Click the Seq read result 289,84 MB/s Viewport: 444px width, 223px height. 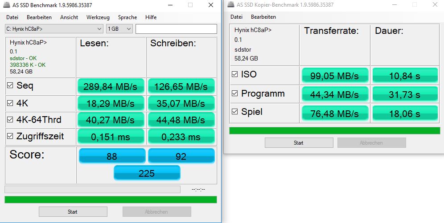pyautogui.click(x=111, y=86)
